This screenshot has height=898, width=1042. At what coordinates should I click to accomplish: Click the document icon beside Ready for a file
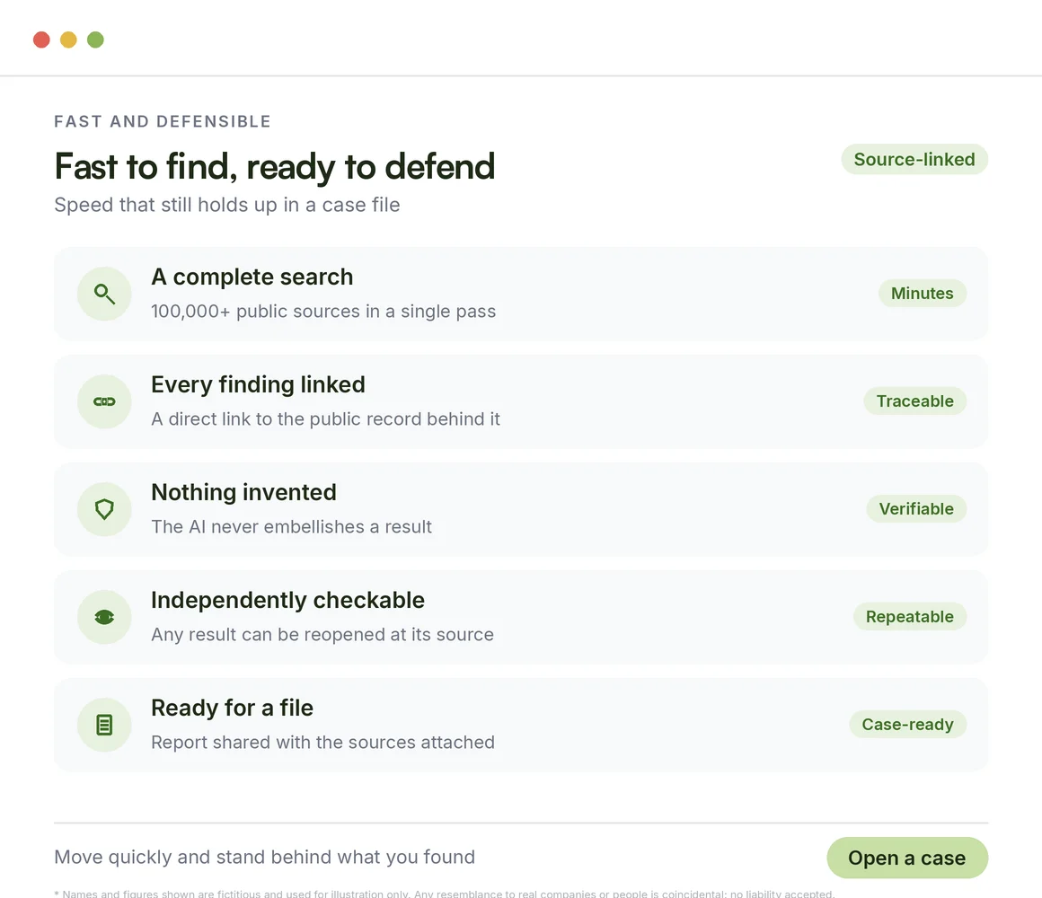coord(104,725)
